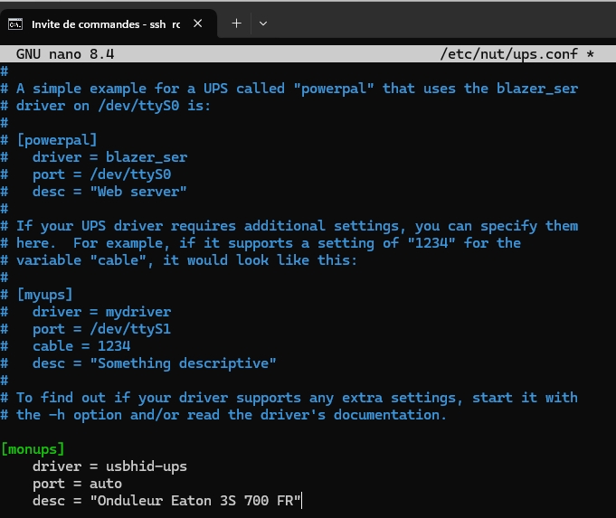Click the commented [powerpal] section header
This screenshot has height=518, width=616.
[x=57, y=140]
